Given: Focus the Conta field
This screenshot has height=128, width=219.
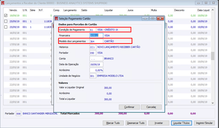Looking at the screenshot, I should (x=96, y=58).
